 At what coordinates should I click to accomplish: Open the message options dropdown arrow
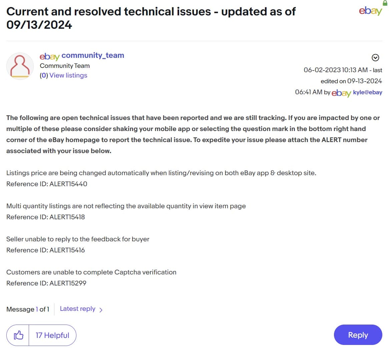click(x=375, y=57)
